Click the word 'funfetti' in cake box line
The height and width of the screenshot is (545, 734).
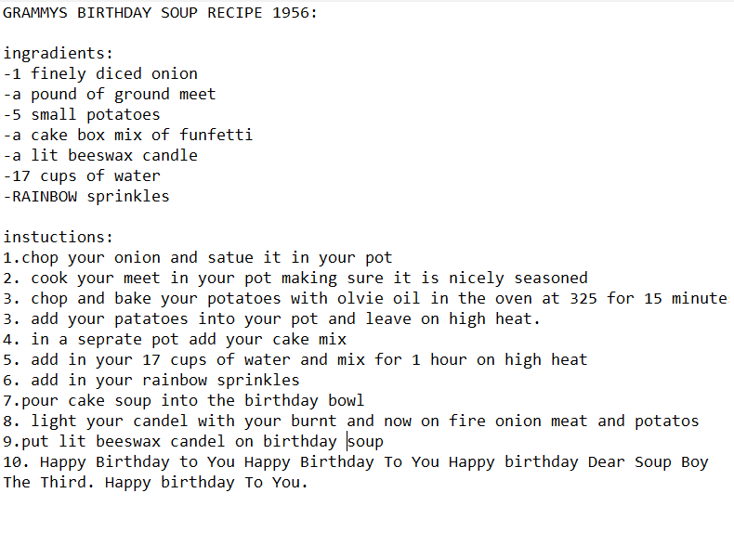click(x=216, y=135)
